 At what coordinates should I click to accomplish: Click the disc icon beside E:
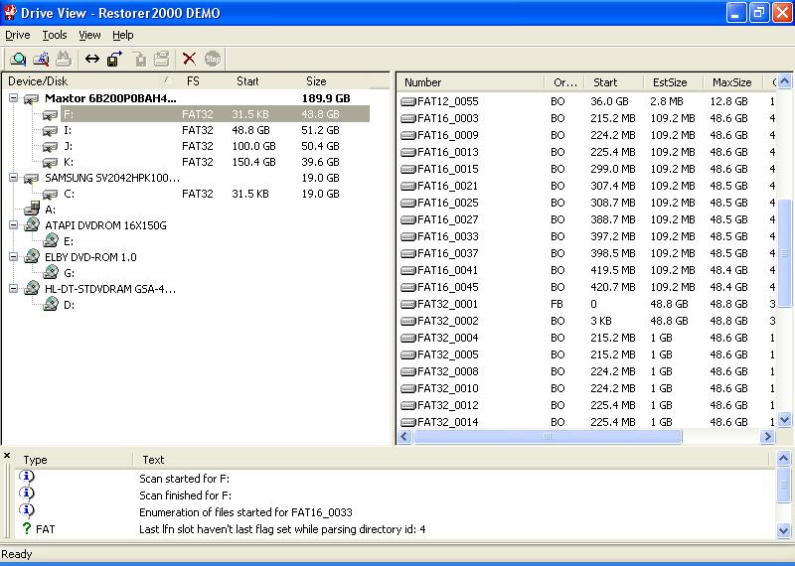tap(51, 240)
